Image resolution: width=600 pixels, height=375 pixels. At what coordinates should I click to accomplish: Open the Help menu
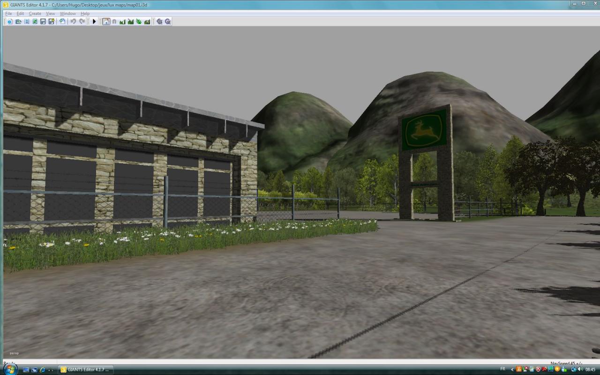click(x=85, y=14)
